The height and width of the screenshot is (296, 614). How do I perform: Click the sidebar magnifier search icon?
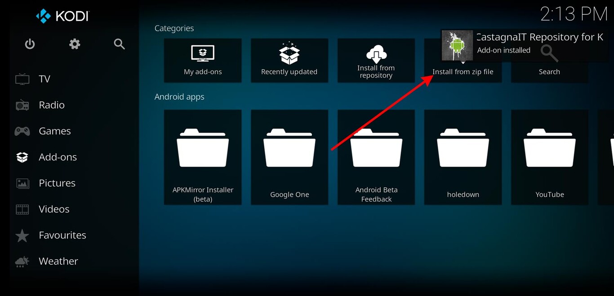[x=119, y=44]
